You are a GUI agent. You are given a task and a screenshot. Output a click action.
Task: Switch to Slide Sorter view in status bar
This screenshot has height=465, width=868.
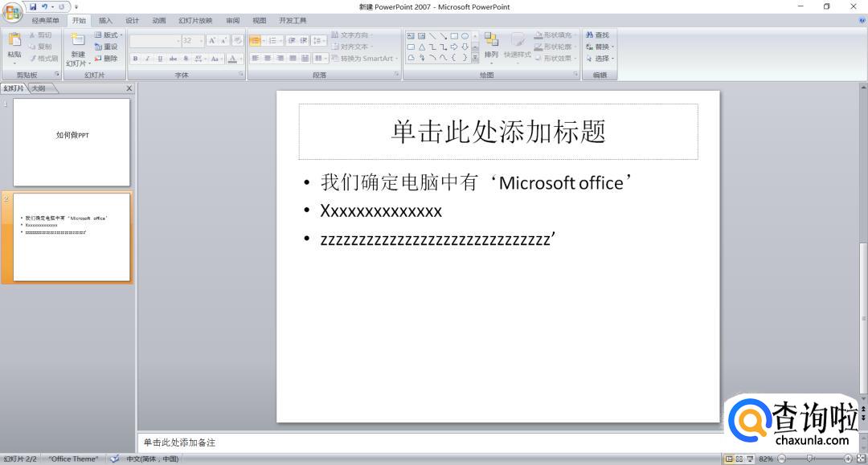(739, 459)
